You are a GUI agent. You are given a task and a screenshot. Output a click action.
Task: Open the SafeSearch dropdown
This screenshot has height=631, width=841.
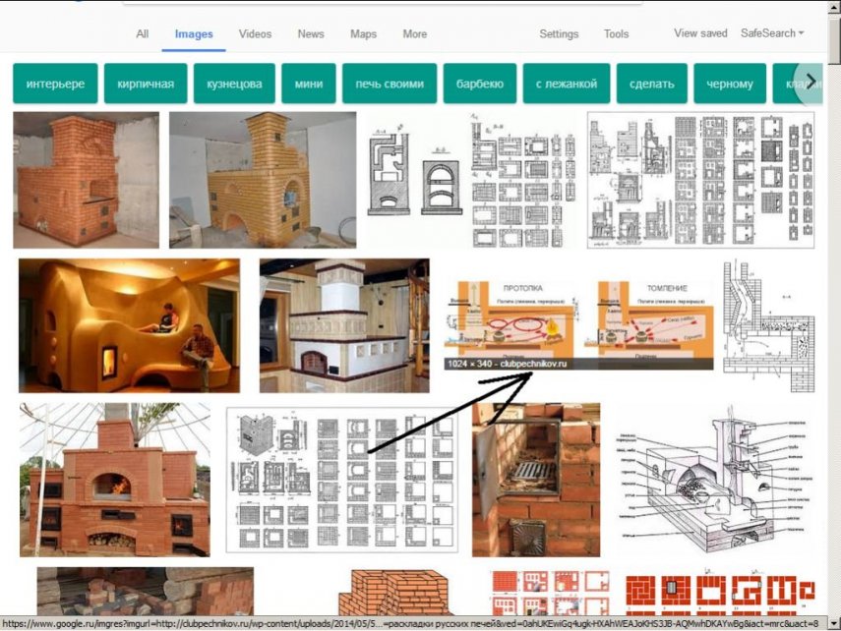771,33
